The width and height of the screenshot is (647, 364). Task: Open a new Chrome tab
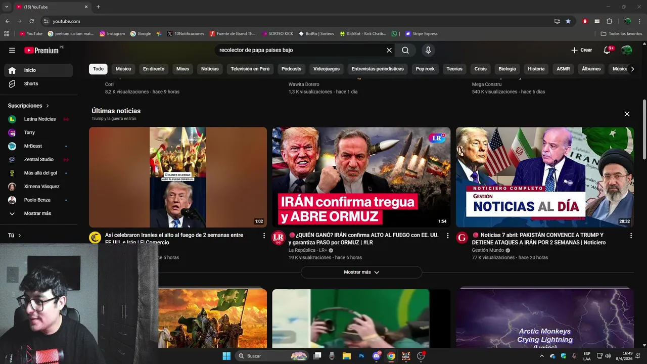[x=98, y=7]
